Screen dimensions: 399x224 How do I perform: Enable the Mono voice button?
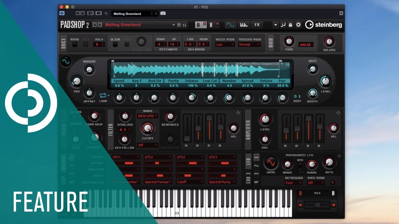pyautogui.click(x=75, y=44)
